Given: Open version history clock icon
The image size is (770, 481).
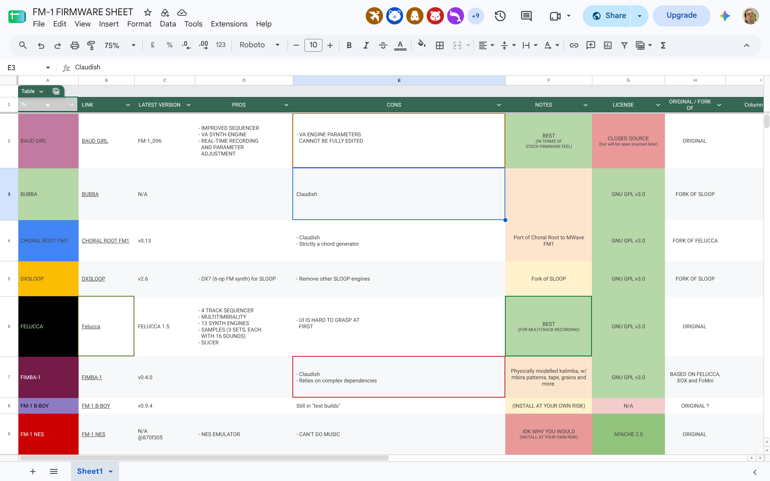Looking at the screenshot, I should point(500,16).
